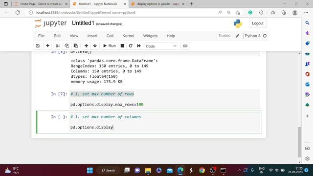Click the pd.options.display code line

pos(91,127)
